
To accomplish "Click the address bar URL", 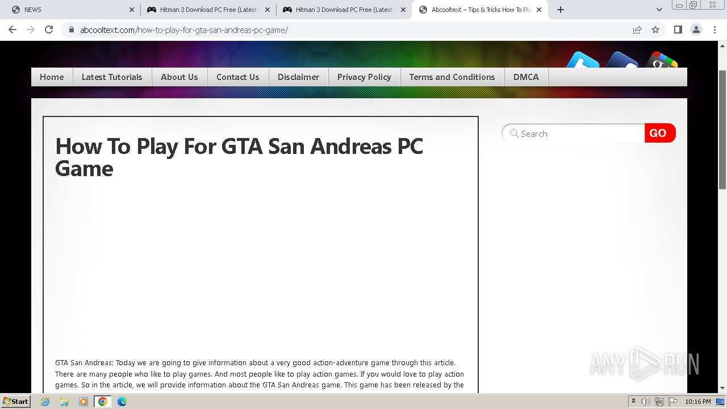I will pyautogui.click(x=184, y=30).
